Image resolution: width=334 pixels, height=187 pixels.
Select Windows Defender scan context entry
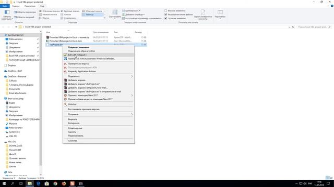(99, 59)
